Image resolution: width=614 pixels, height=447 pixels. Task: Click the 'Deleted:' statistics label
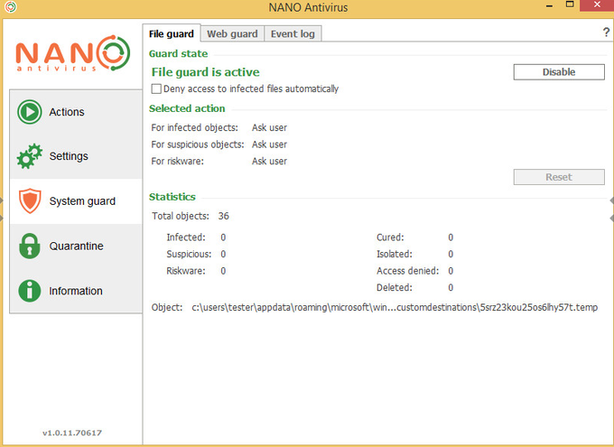395,288
